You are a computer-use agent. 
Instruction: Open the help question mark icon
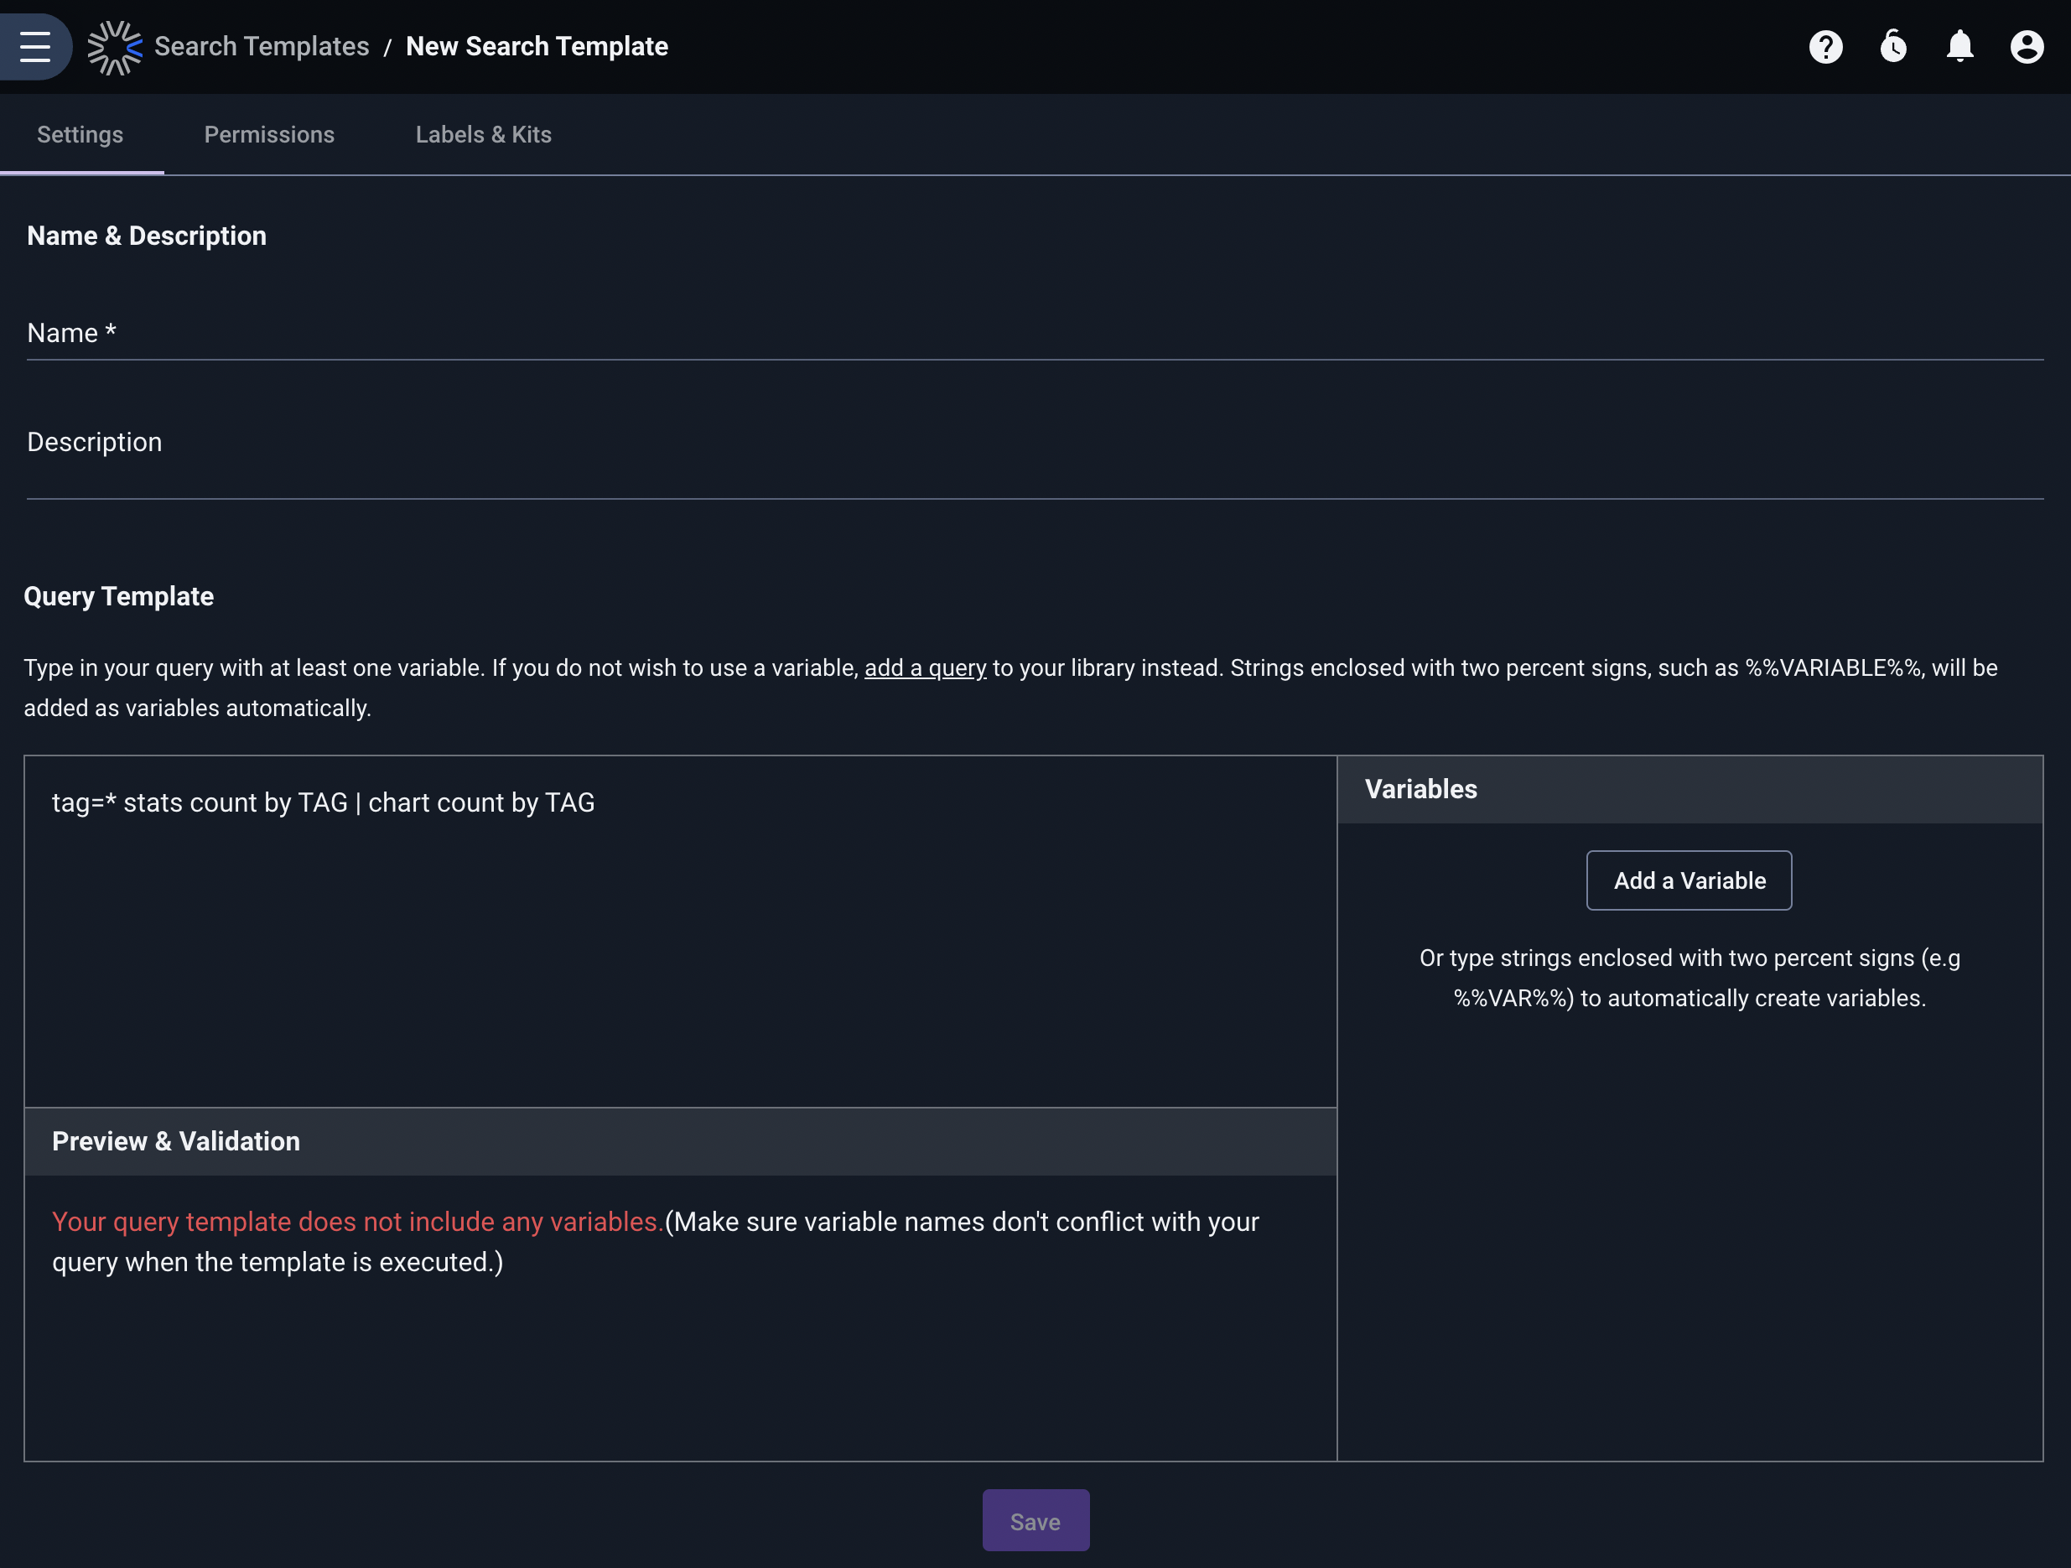(1824, 47)
